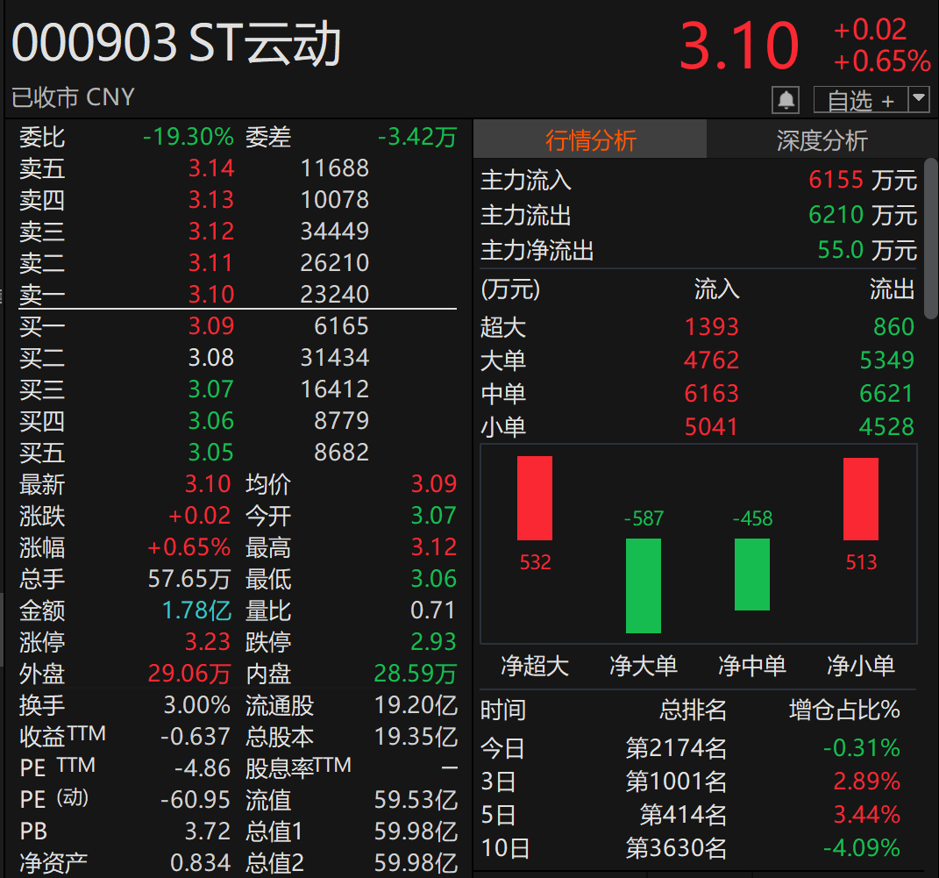
Task: Click the 净小单 red bar
Action: pos(860,496)
